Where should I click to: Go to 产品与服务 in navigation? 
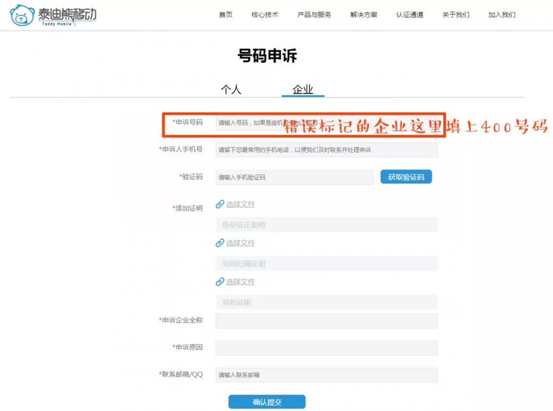314,15
